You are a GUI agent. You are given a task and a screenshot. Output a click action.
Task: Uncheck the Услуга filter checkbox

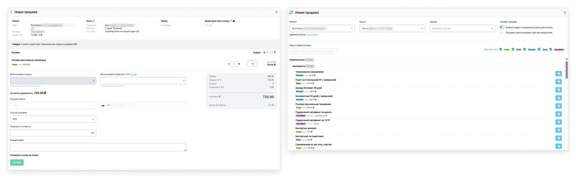[501, 49]
